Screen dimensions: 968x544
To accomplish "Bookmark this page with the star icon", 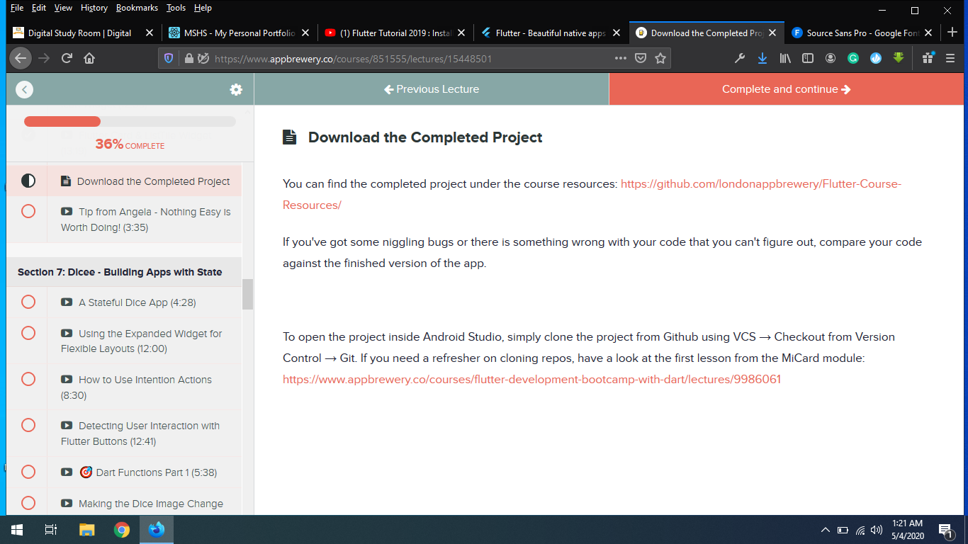I will click(660, 59).
